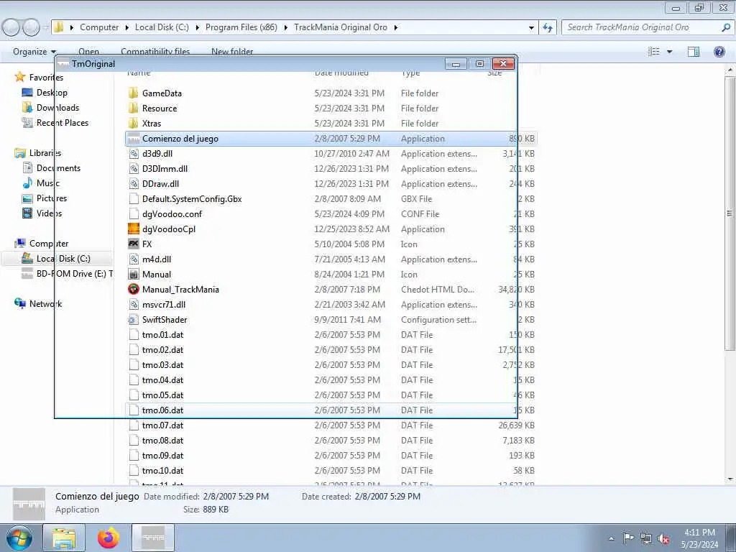
Task: Click the Explorer forward arrow
Action: tap(31, 27)
